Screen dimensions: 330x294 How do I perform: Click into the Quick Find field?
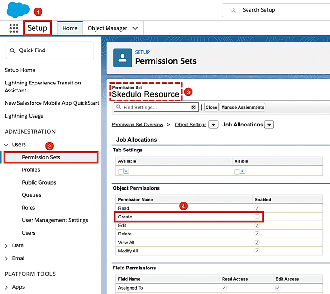pos(50,50)
